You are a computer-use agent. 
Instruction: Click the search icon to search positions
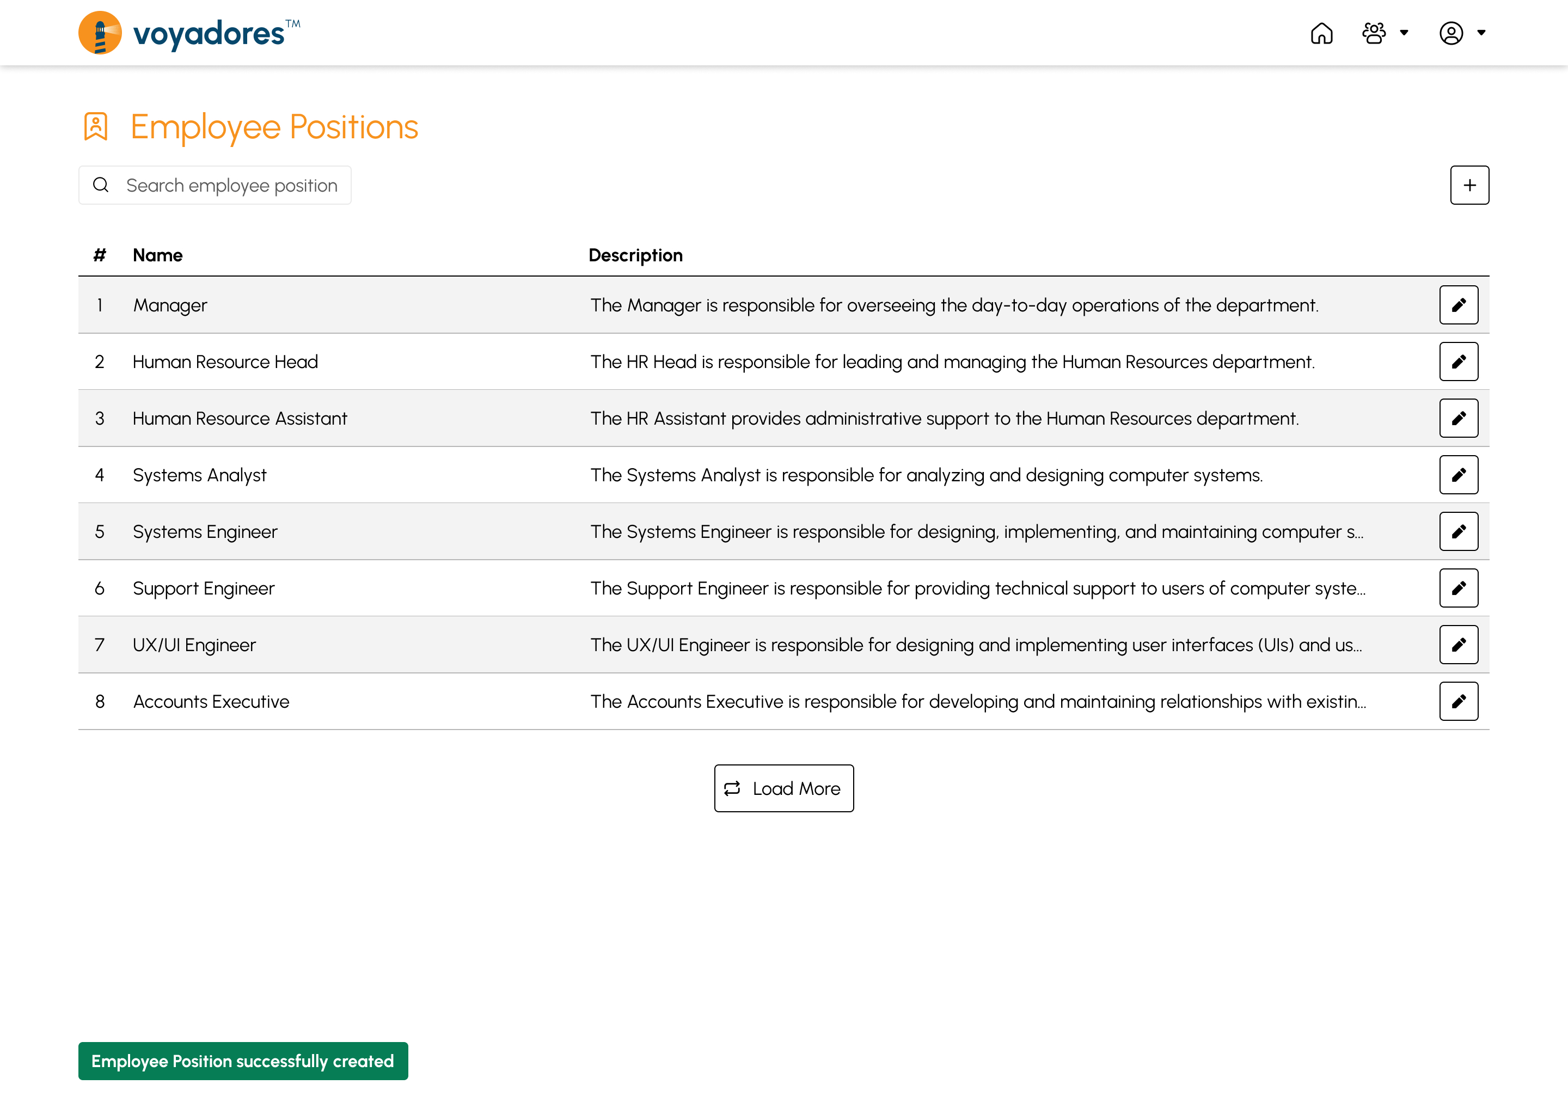pyautogui.click(x=101, y=185)
